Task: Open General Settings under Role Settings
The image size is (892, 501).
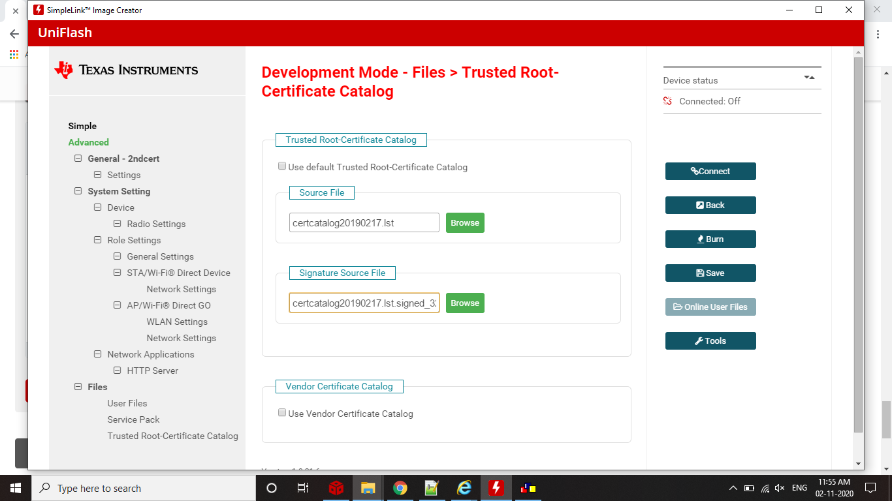Action: click(161, 256)
